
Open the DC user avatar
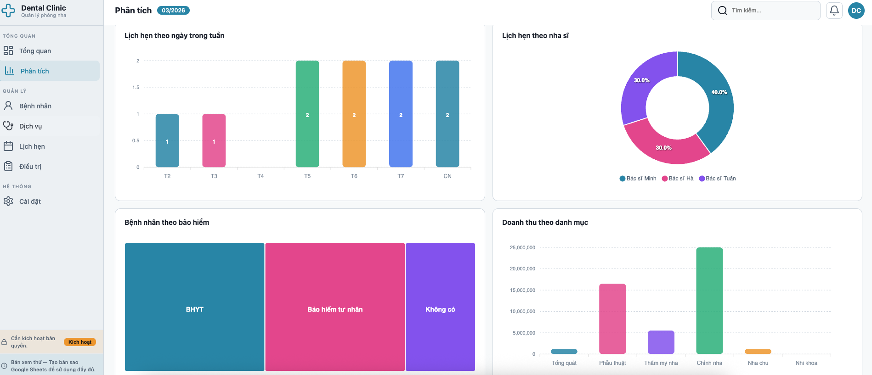856,11
